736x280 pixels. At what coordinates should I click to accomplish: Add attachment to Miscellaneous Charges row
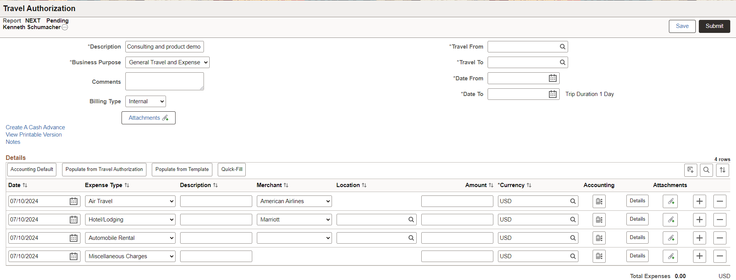click(x=670, y=256)
